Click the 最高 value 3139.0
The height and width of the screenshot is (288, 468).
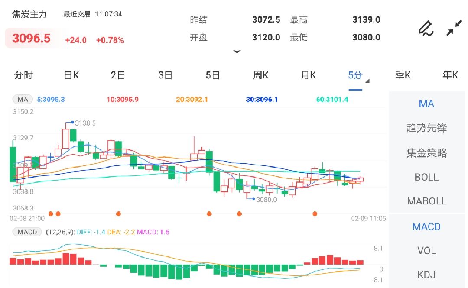pyautogui.click(x=366, y=19)
